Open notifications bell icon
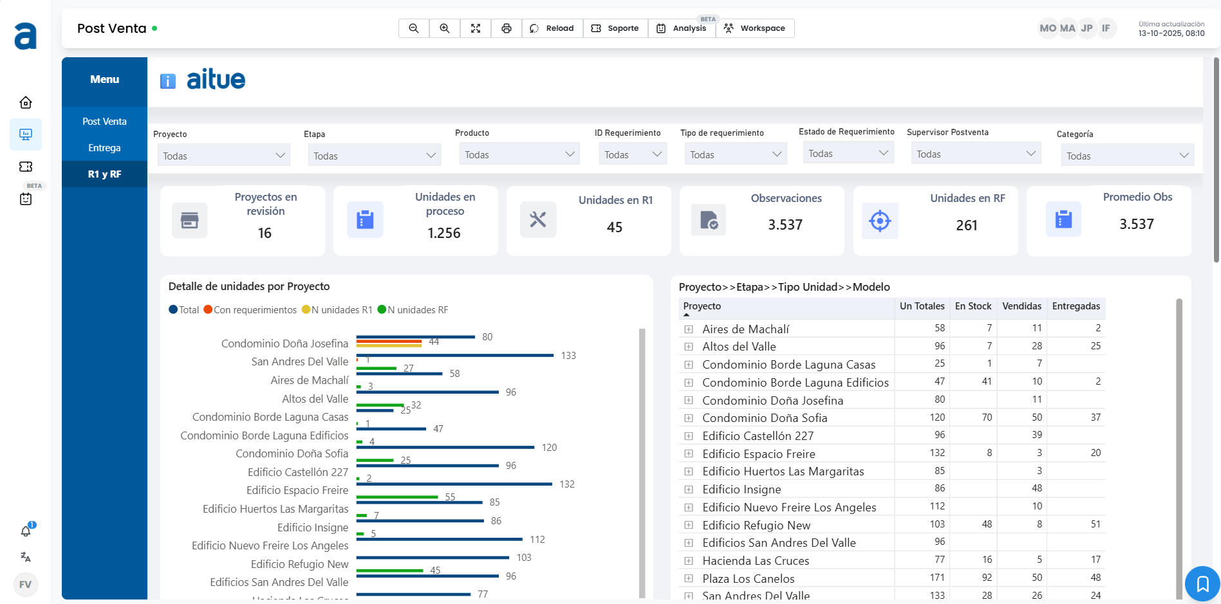 [26, 531]
